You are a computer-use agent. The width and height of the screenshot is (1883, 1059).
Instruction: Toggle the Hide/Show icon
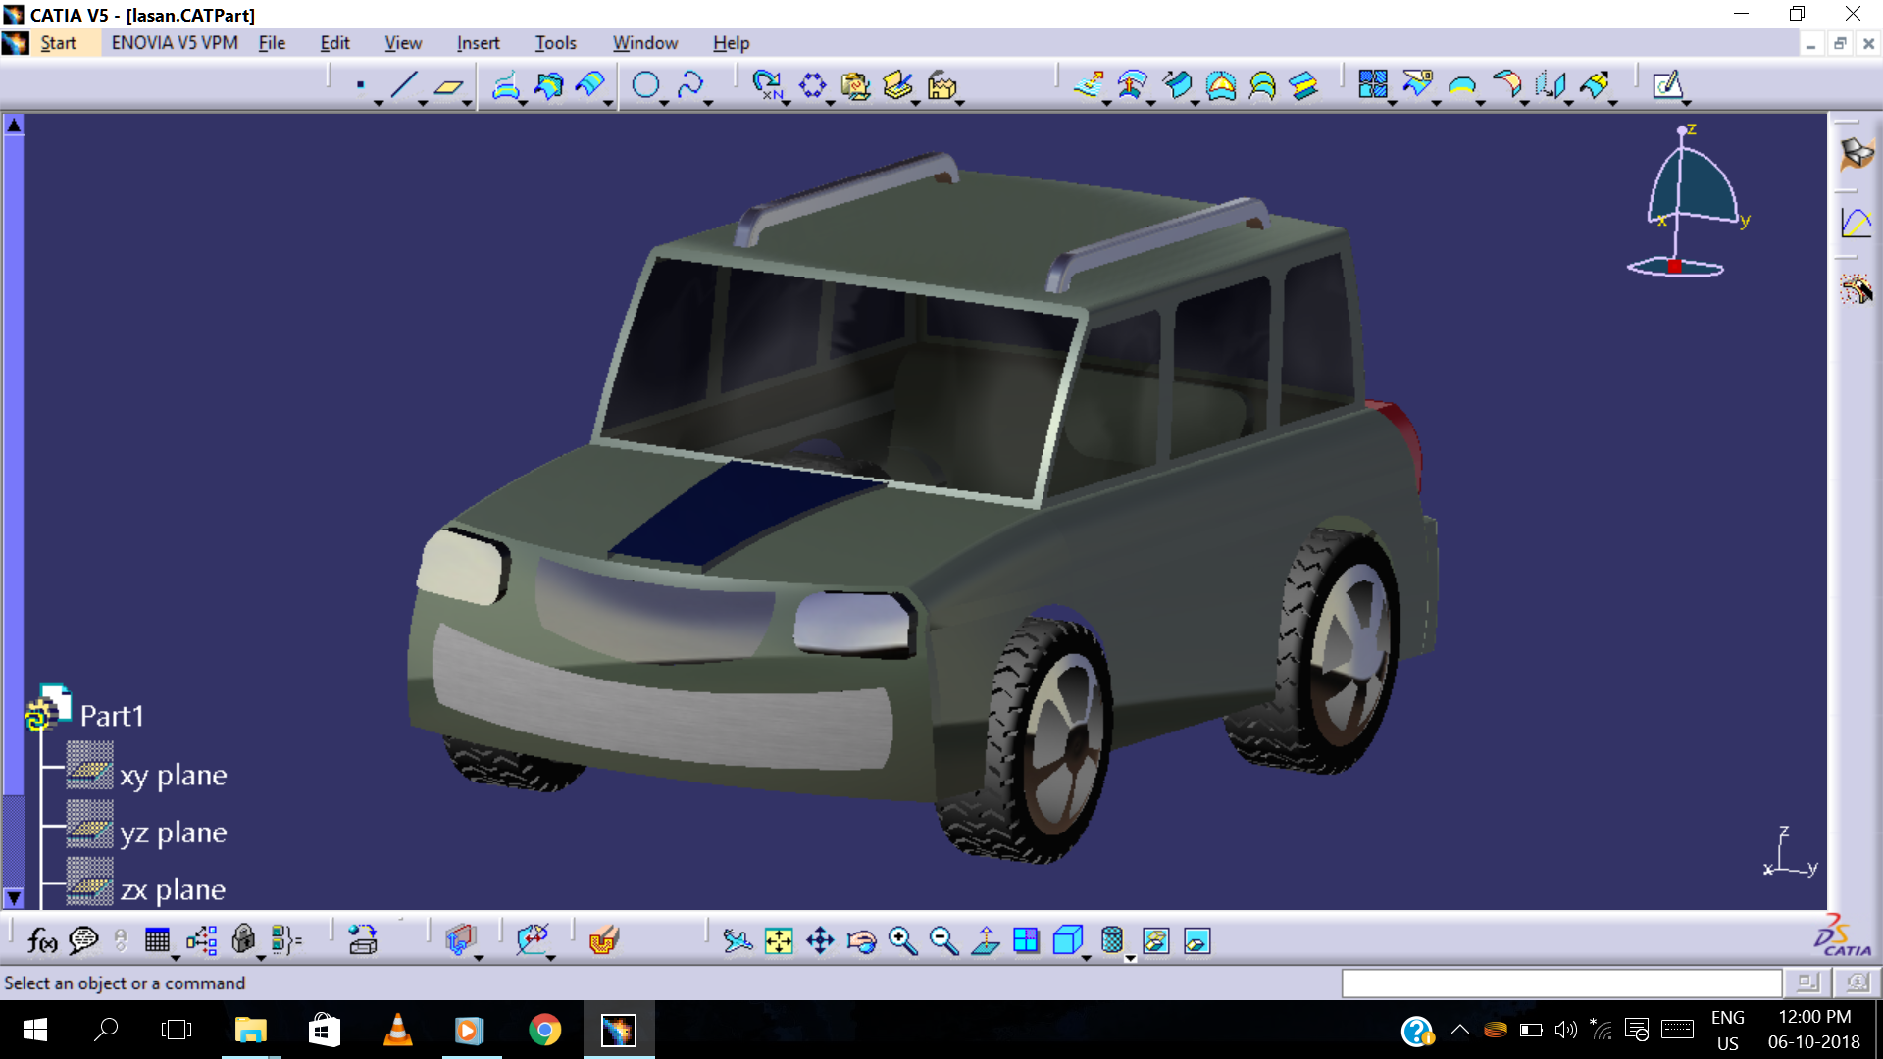click(x=1155, y=941)
